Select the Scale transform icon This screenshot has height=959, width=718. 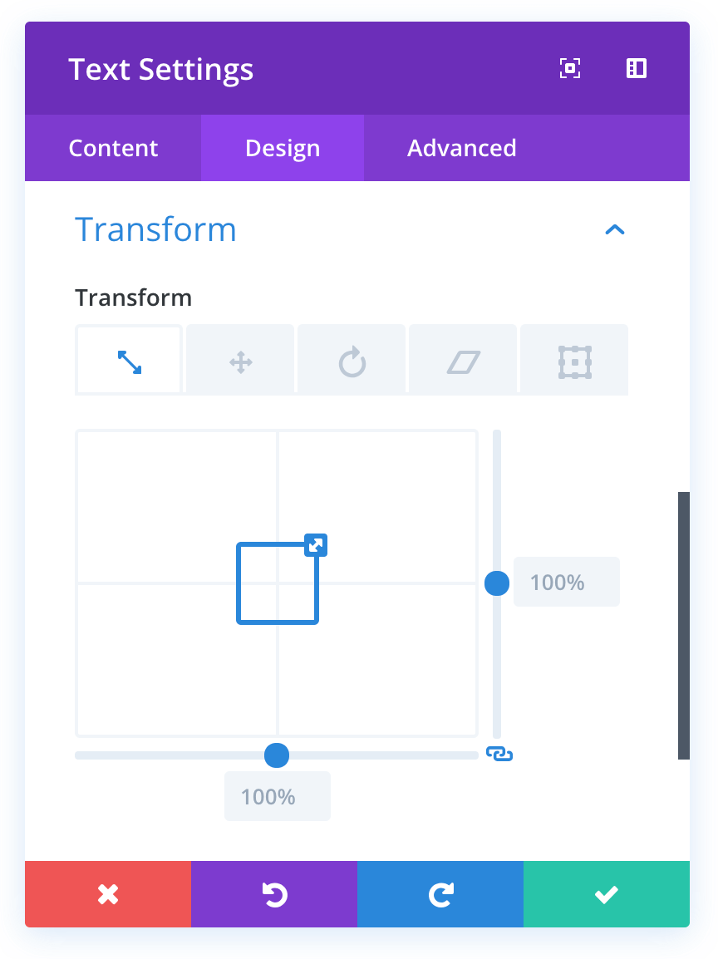pyautogui.click(x=129, y=362)
